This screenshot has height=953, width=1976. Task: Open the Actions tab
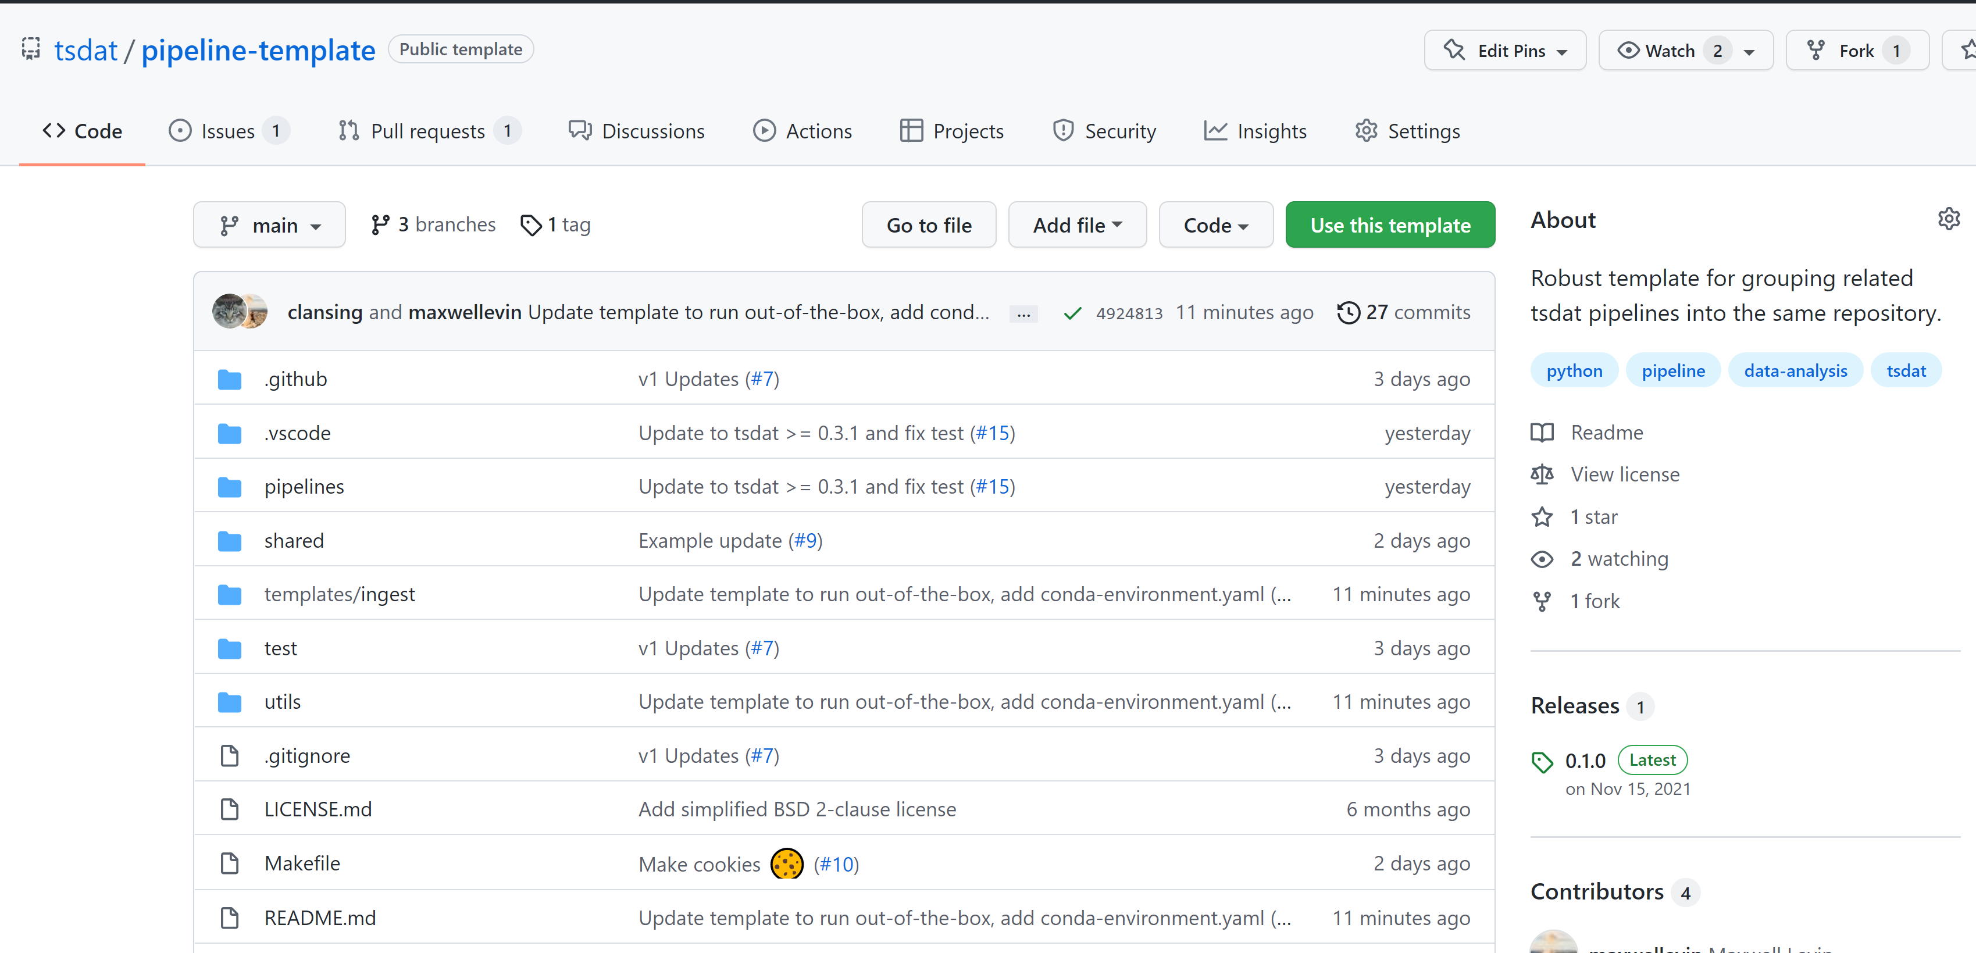point(802,131)
